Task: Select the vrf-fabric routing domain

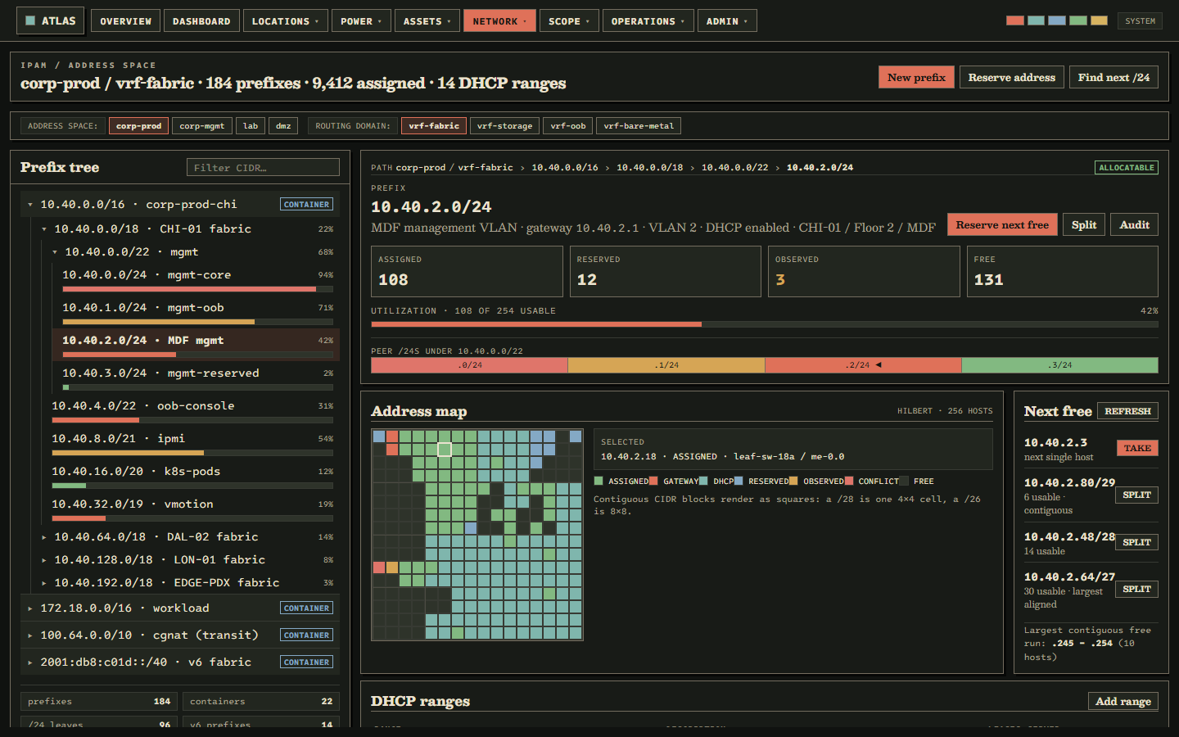Action: point(434,126)
